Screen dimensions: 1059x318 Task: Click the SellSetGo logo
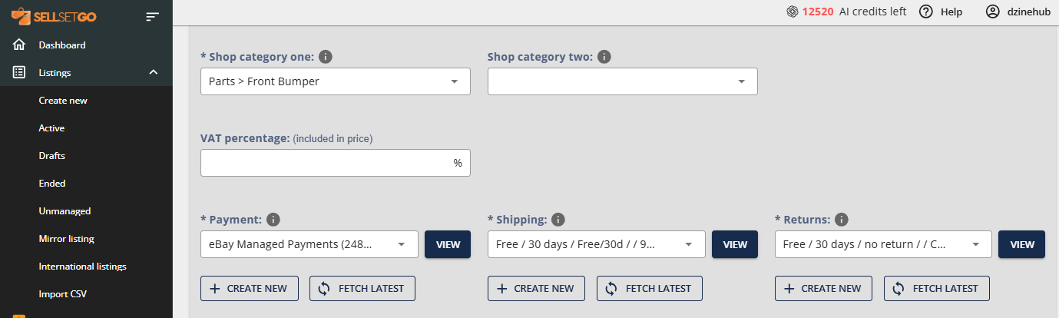pyautogui.click(x=53, y=15)
